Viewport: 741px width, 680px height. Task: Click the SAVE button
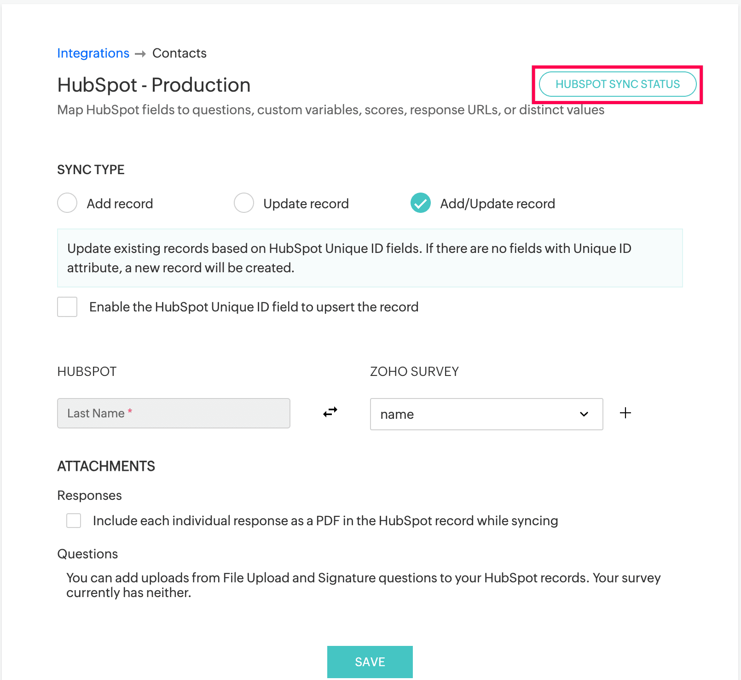(370, 662)
